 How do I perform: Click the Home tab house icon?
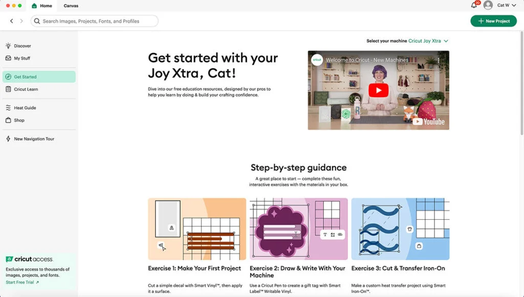(34, 6)
